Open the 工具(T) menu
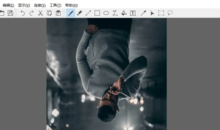 click(x=55, y=5)
